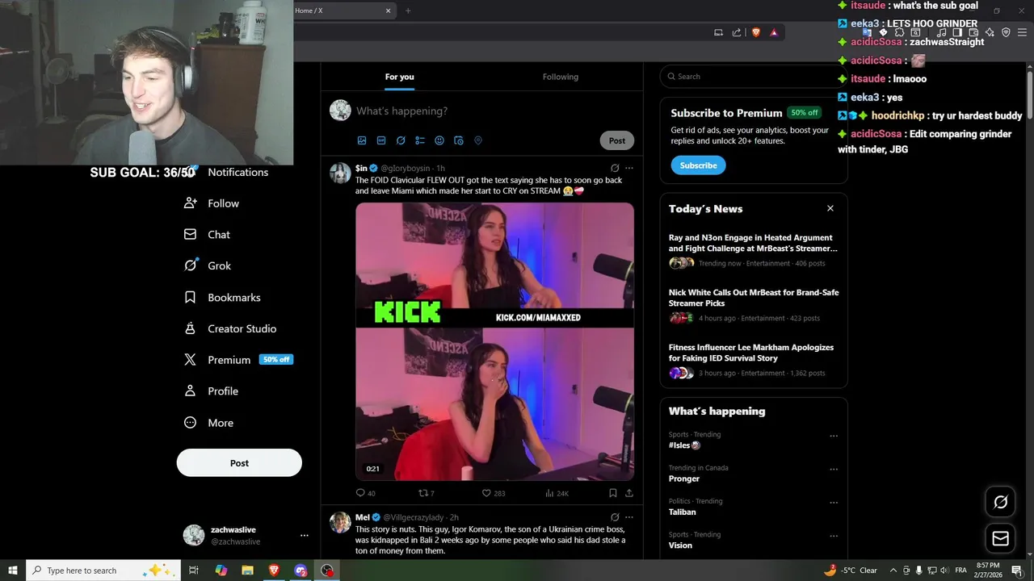1034x581 pixels.
Task: Share the $in post
Action: [x=629, y=493]
